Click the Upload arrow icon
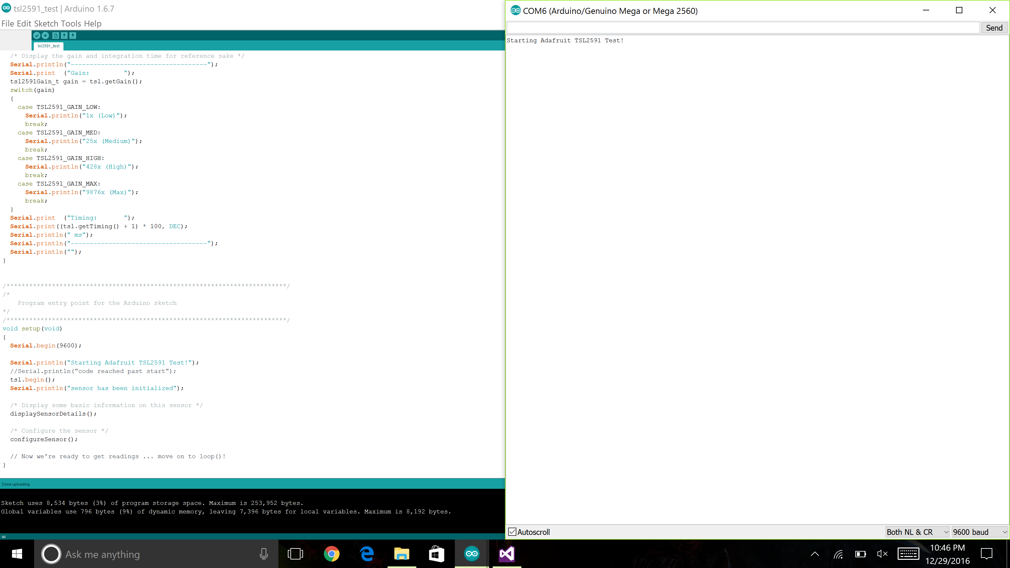Image resolution: width=1010 pixels, height=568 pixels. pyautogui.click(x=45, y=35)
